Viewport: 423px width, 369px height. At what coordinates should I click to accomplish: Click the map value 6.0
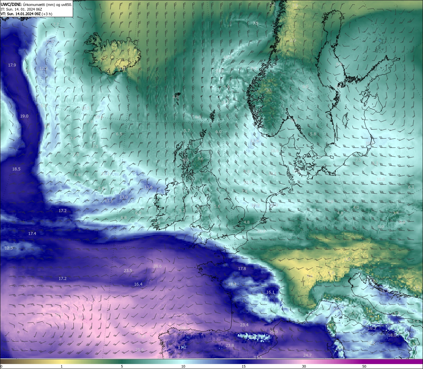pos(218,132)
